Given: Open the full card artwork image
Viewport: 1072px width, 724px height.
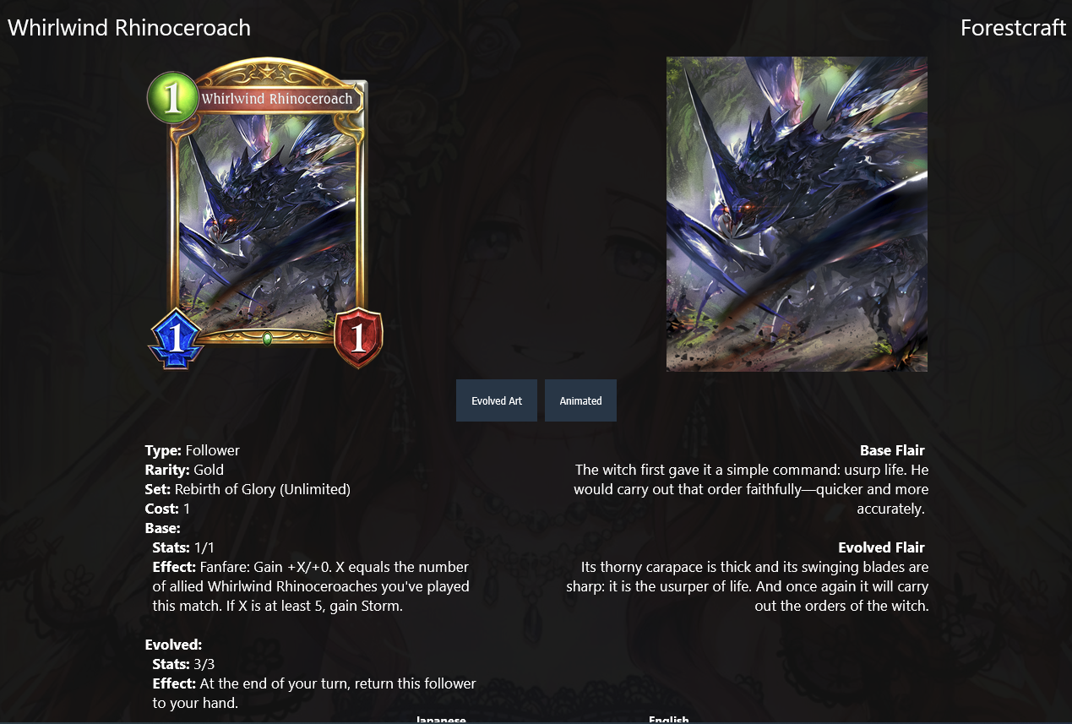Looking at the screenshot, I should 797,214.
